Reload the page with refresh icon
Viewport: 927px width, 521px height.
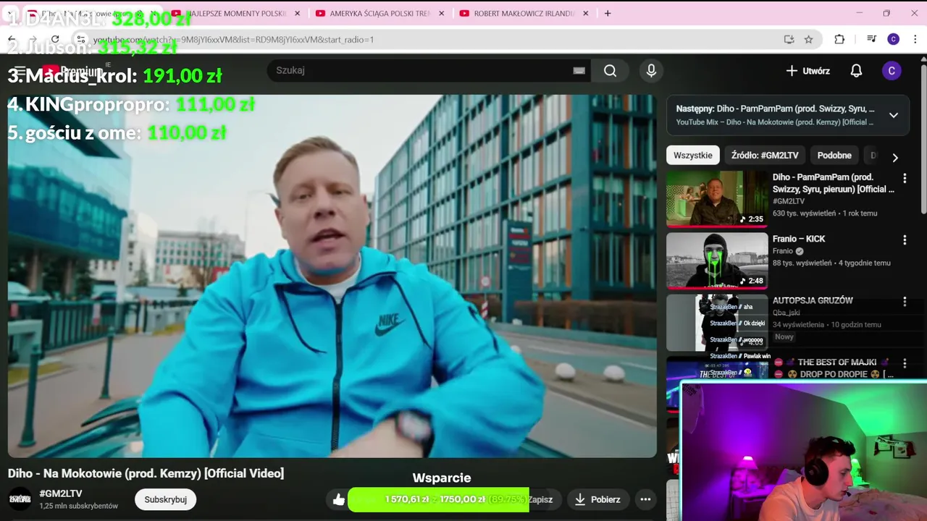55,39
